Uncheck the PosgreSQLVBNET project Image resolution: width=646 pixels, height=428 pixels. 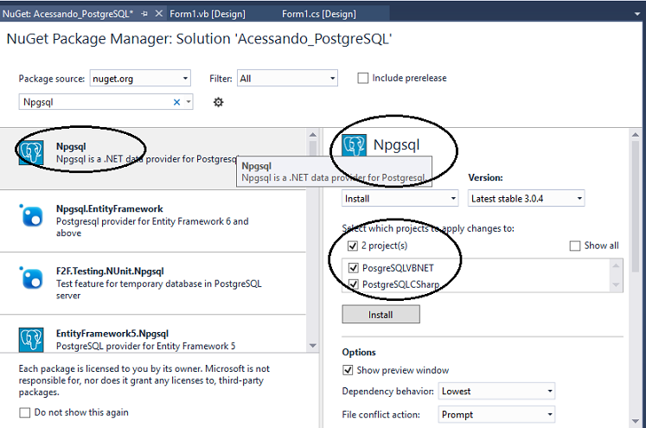[x=353, y=268]
